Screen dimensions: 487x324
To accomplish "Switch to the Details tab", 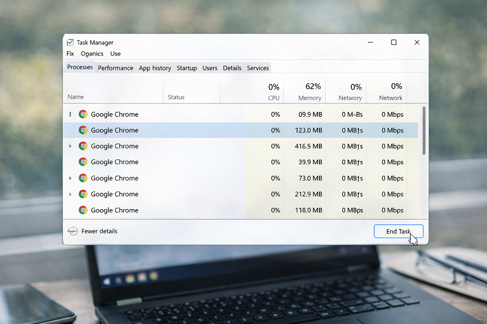I will [x=232, y=68].
